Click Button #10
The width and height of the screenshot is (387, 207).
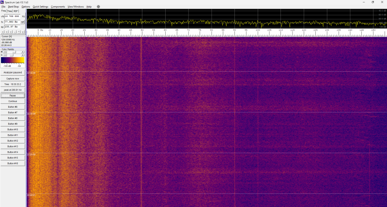13,129
